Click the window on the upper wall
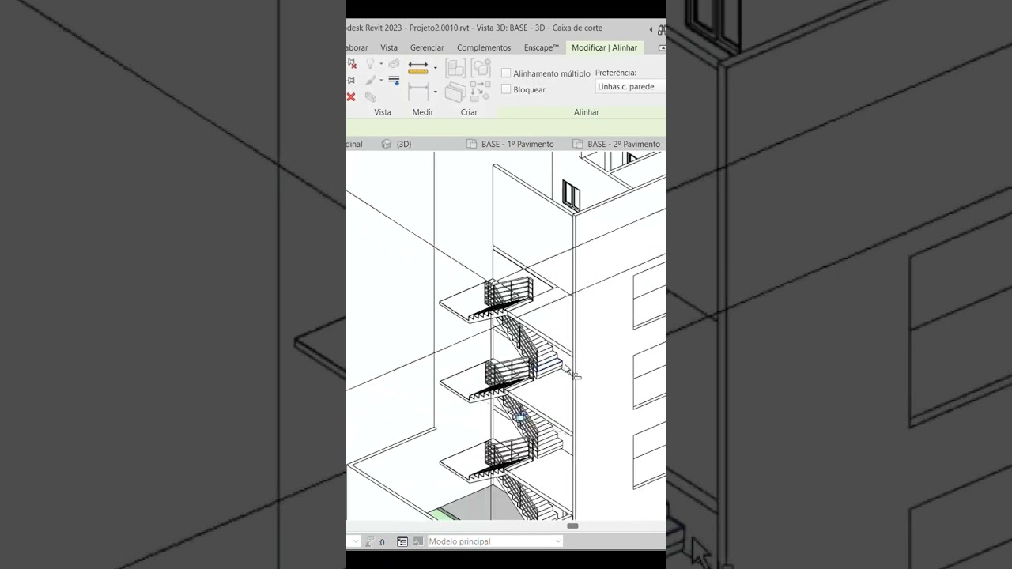Image resolution: width=1012 pixels, height=569 pixels. coord(571,194)
